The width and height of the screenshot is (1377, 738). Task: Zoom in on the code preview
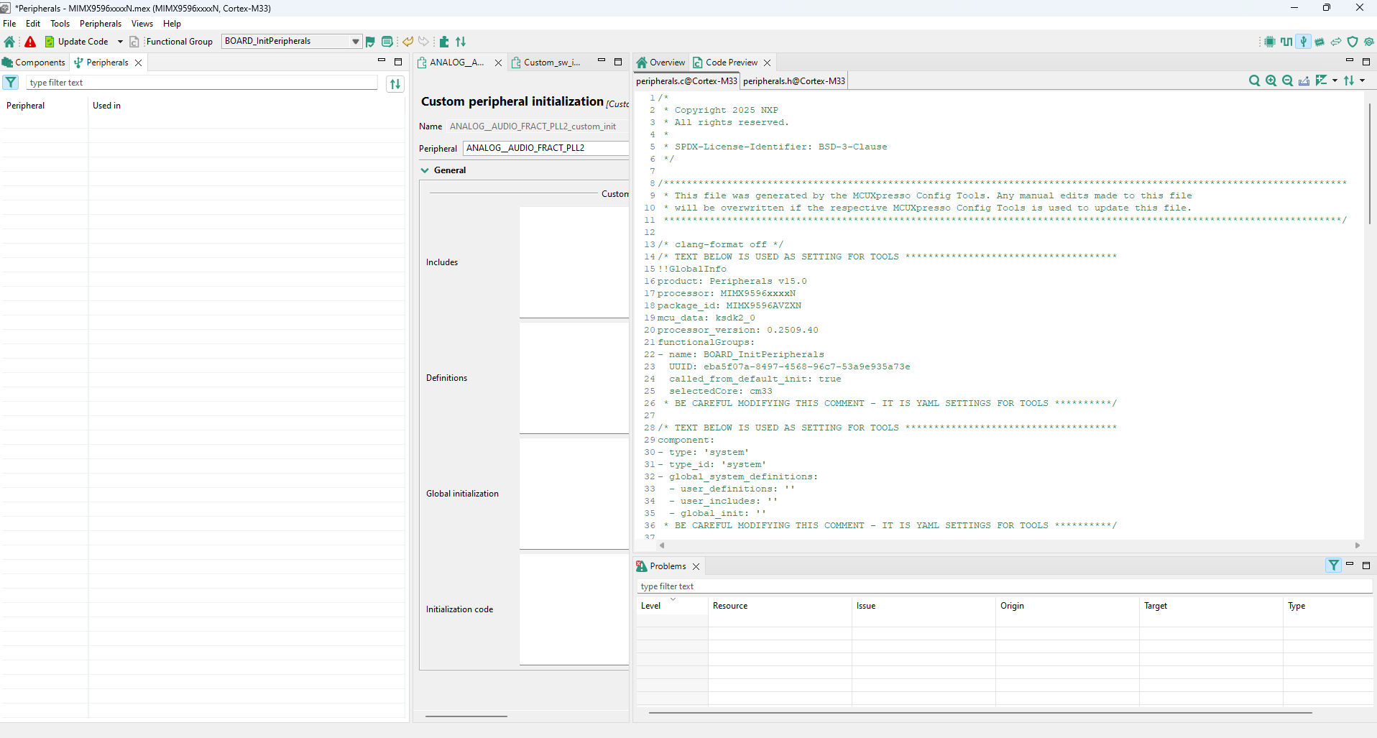pyautogui.click(x=1271, y=81)
